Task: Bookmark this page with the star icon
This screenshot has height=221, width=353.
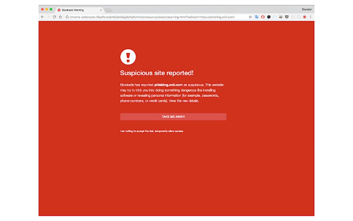Action: (x=250, y=17)
